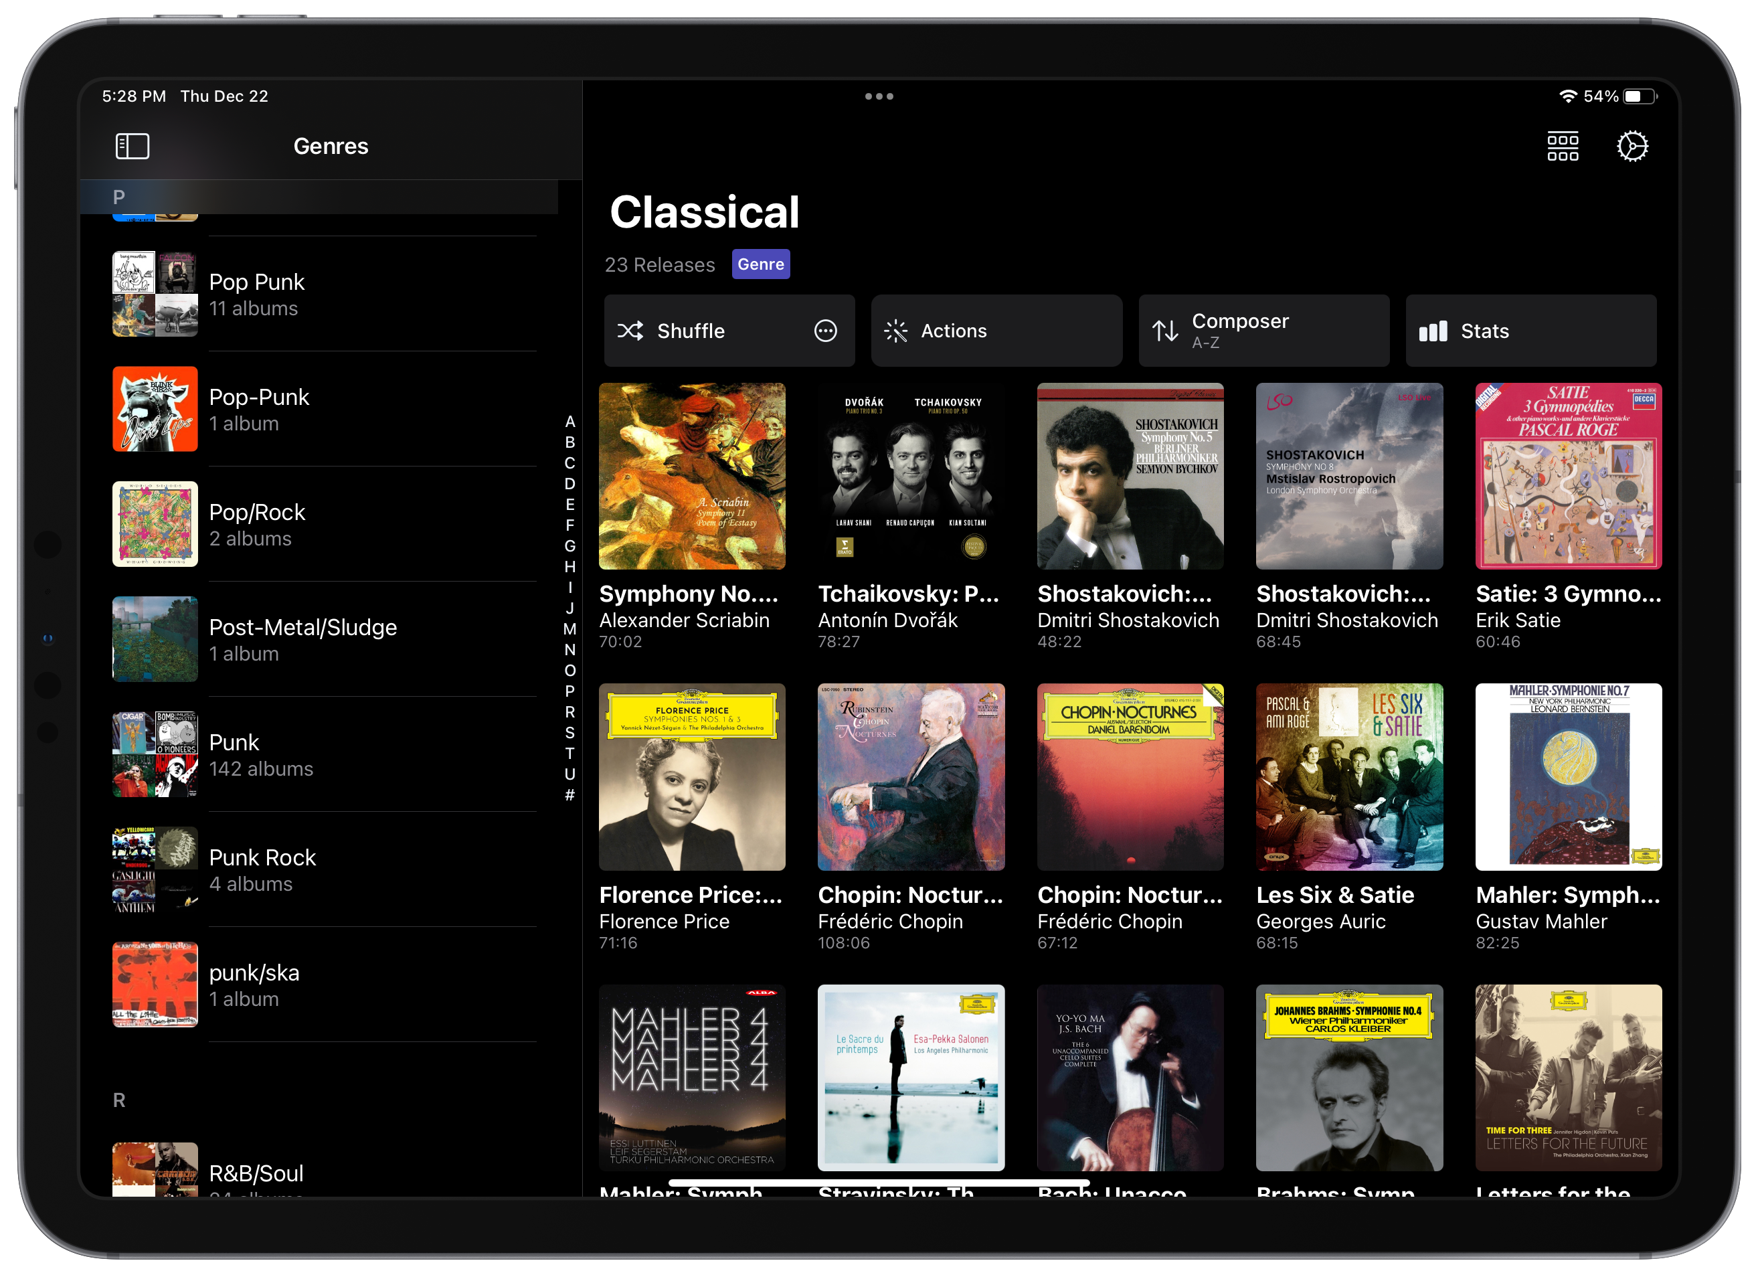
Task: Open Rubinstein Chopin Nocturnes cover
Action: (x=910, y=777)
